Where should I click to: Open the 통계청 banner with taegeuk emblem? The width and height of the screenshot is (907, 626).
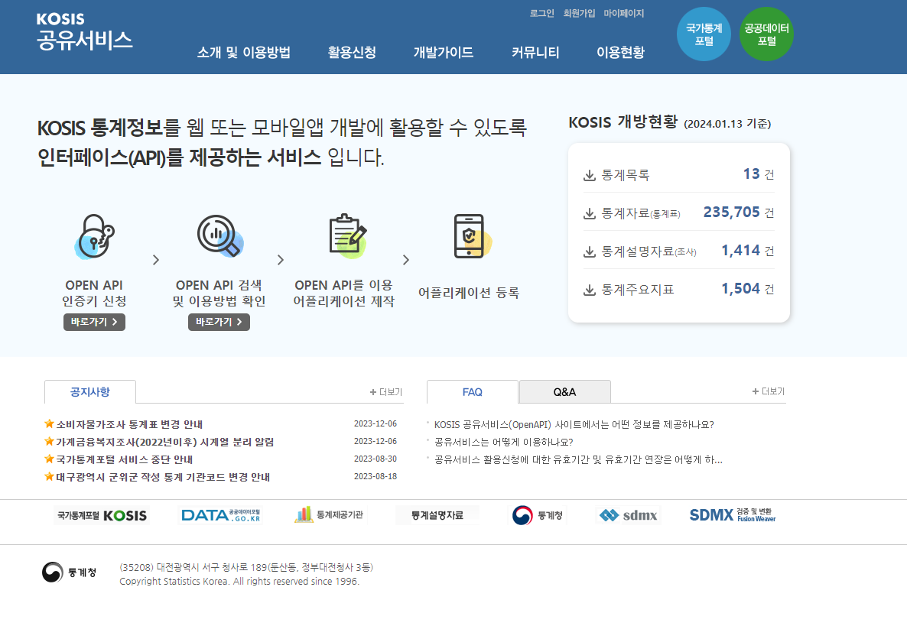tap(538, 515)
